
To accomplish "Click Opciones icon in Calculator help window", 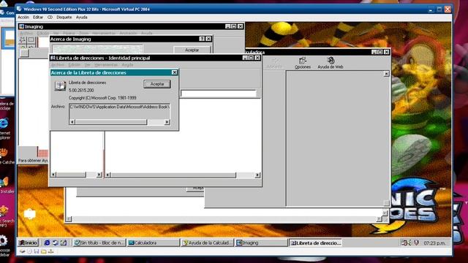I will (x=303, y=63).
